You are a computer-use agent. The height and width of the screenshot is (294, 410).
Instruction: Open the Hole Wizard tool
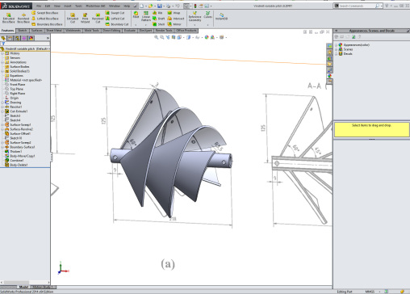click(85, 18)
